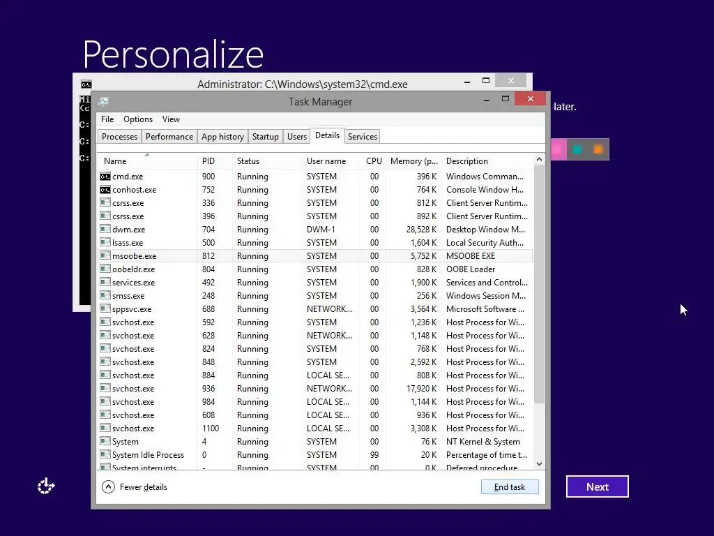Switch to the Services tab

[x=363, y=137]
